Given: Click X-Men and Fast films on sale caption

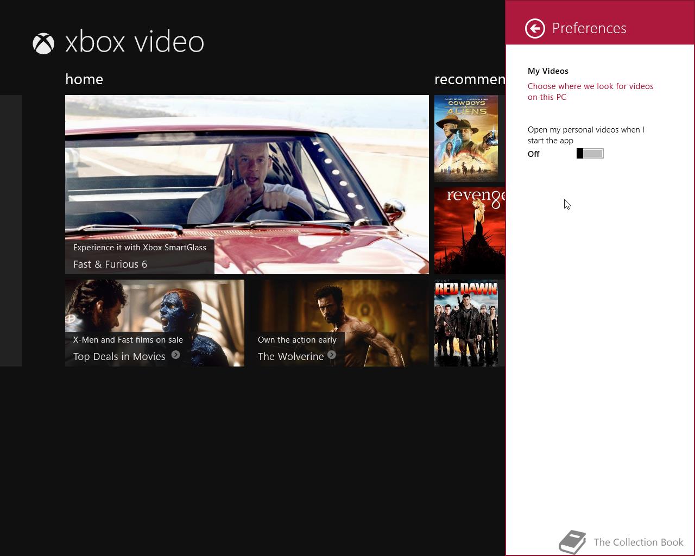Looking at the screenshot, I should pyautogui.click(x=128, y=340).
